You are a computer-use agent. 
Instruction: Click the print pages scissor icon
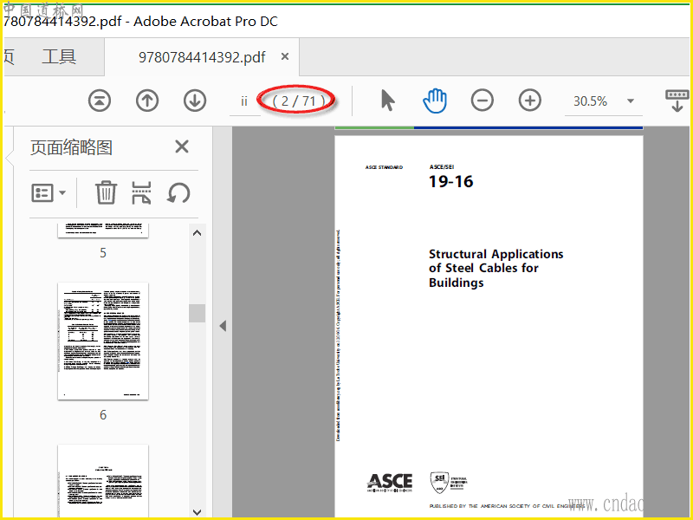pos(141,192)
